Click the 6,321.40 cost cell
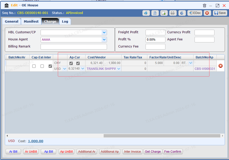The height and width of the screenshot is (160, 229). pyautogui.click(x=94, y=63)
